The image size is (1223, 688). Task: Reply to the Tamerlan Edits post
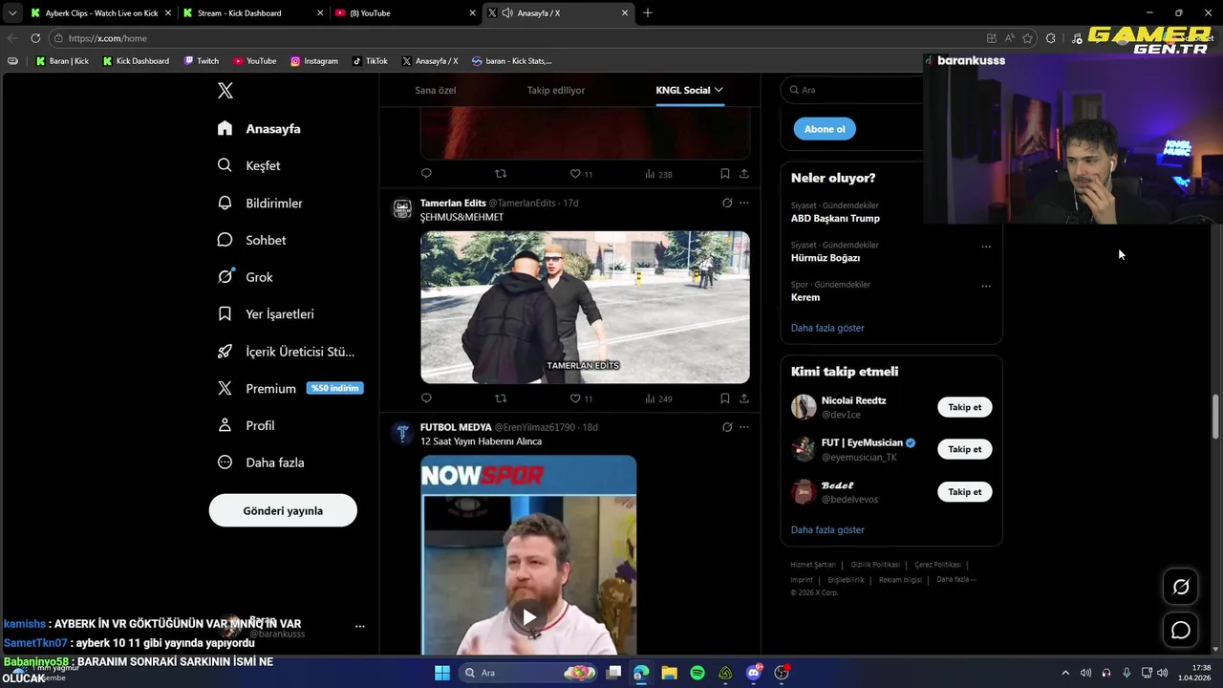(x=426, y=398)
